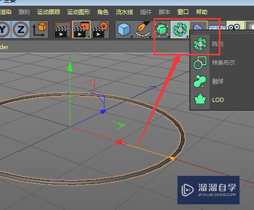Open the 角色 (Character) menu

103,12
